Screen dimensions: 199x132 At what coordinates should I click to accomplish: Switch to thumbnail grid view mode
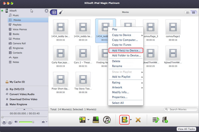[194, 12]
